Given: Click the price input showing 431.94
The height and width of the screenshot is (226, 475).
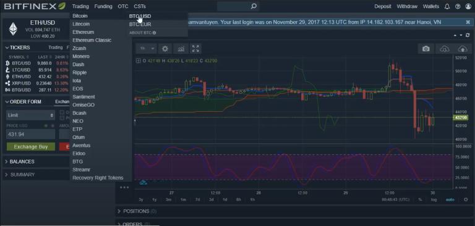Looking at the screenshot, I should click(30, 134).
